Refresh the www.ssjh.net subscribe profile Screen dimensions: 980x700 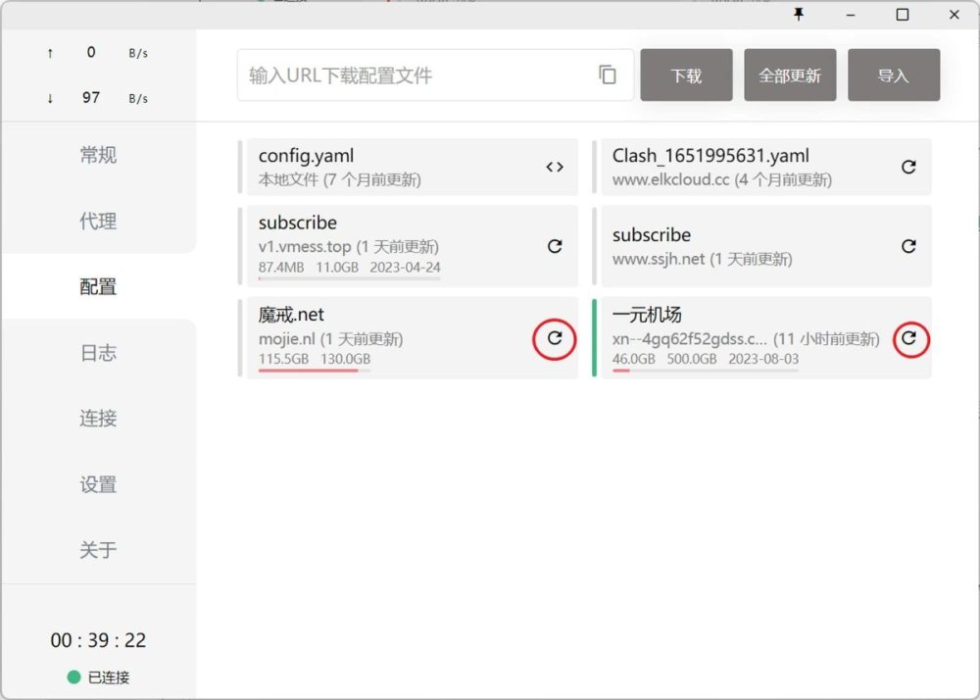coord(908,246)
